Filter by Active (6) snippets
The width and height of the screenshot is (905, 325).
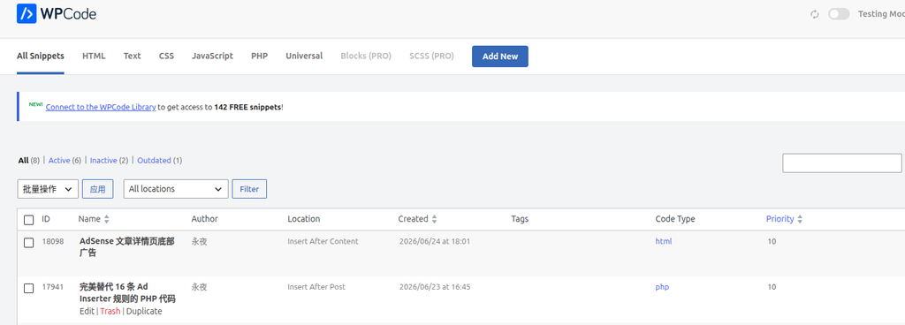[65, 160]
